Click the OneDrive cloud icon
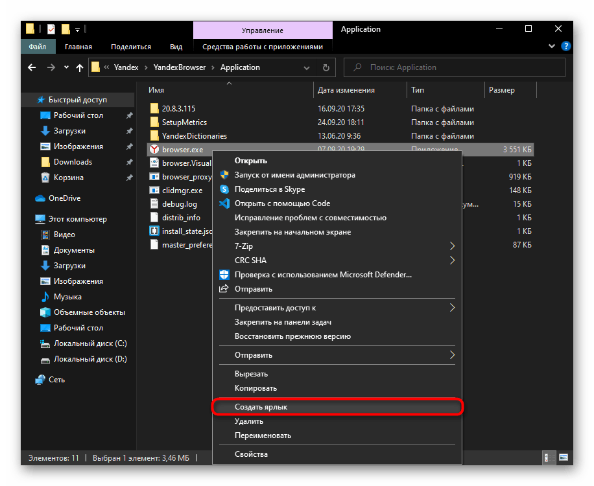This screenshot has width=594, height=486. pos(40,198)
